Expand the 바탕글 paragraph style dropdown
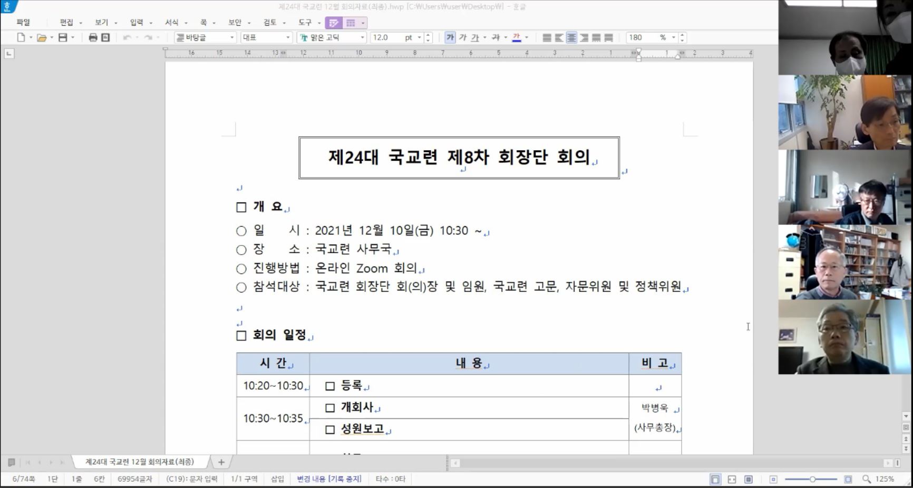This screenshot has height=488, width=913. (x=232, y=37)
